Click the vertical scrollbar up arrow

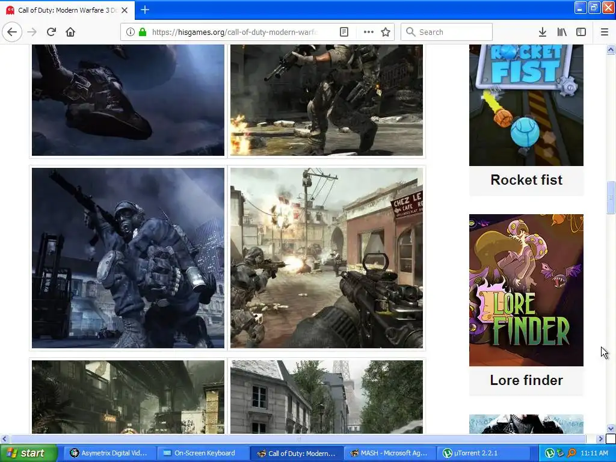coord(611,49)
